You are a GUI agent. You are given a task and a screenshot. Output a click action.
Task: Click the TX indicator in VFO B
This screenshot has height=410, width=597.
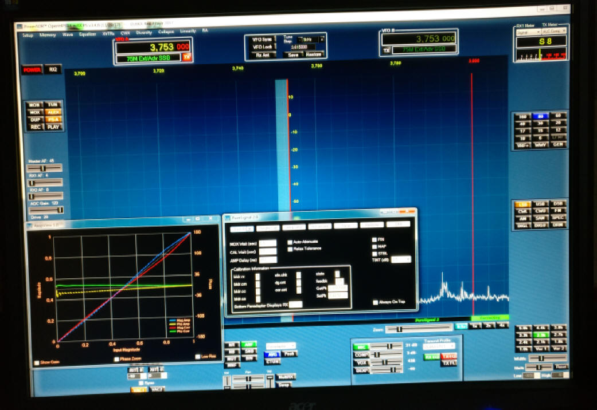(x=387, y=50)
